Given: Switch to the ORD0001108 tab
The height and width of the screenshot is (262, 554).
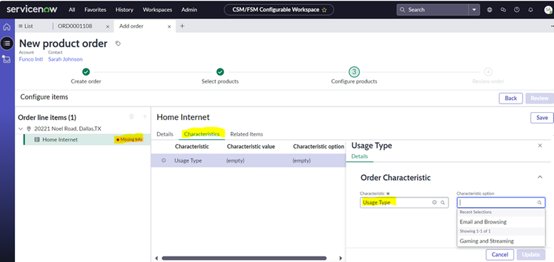Looking at the screenshot, I should (x=75, y=26).
